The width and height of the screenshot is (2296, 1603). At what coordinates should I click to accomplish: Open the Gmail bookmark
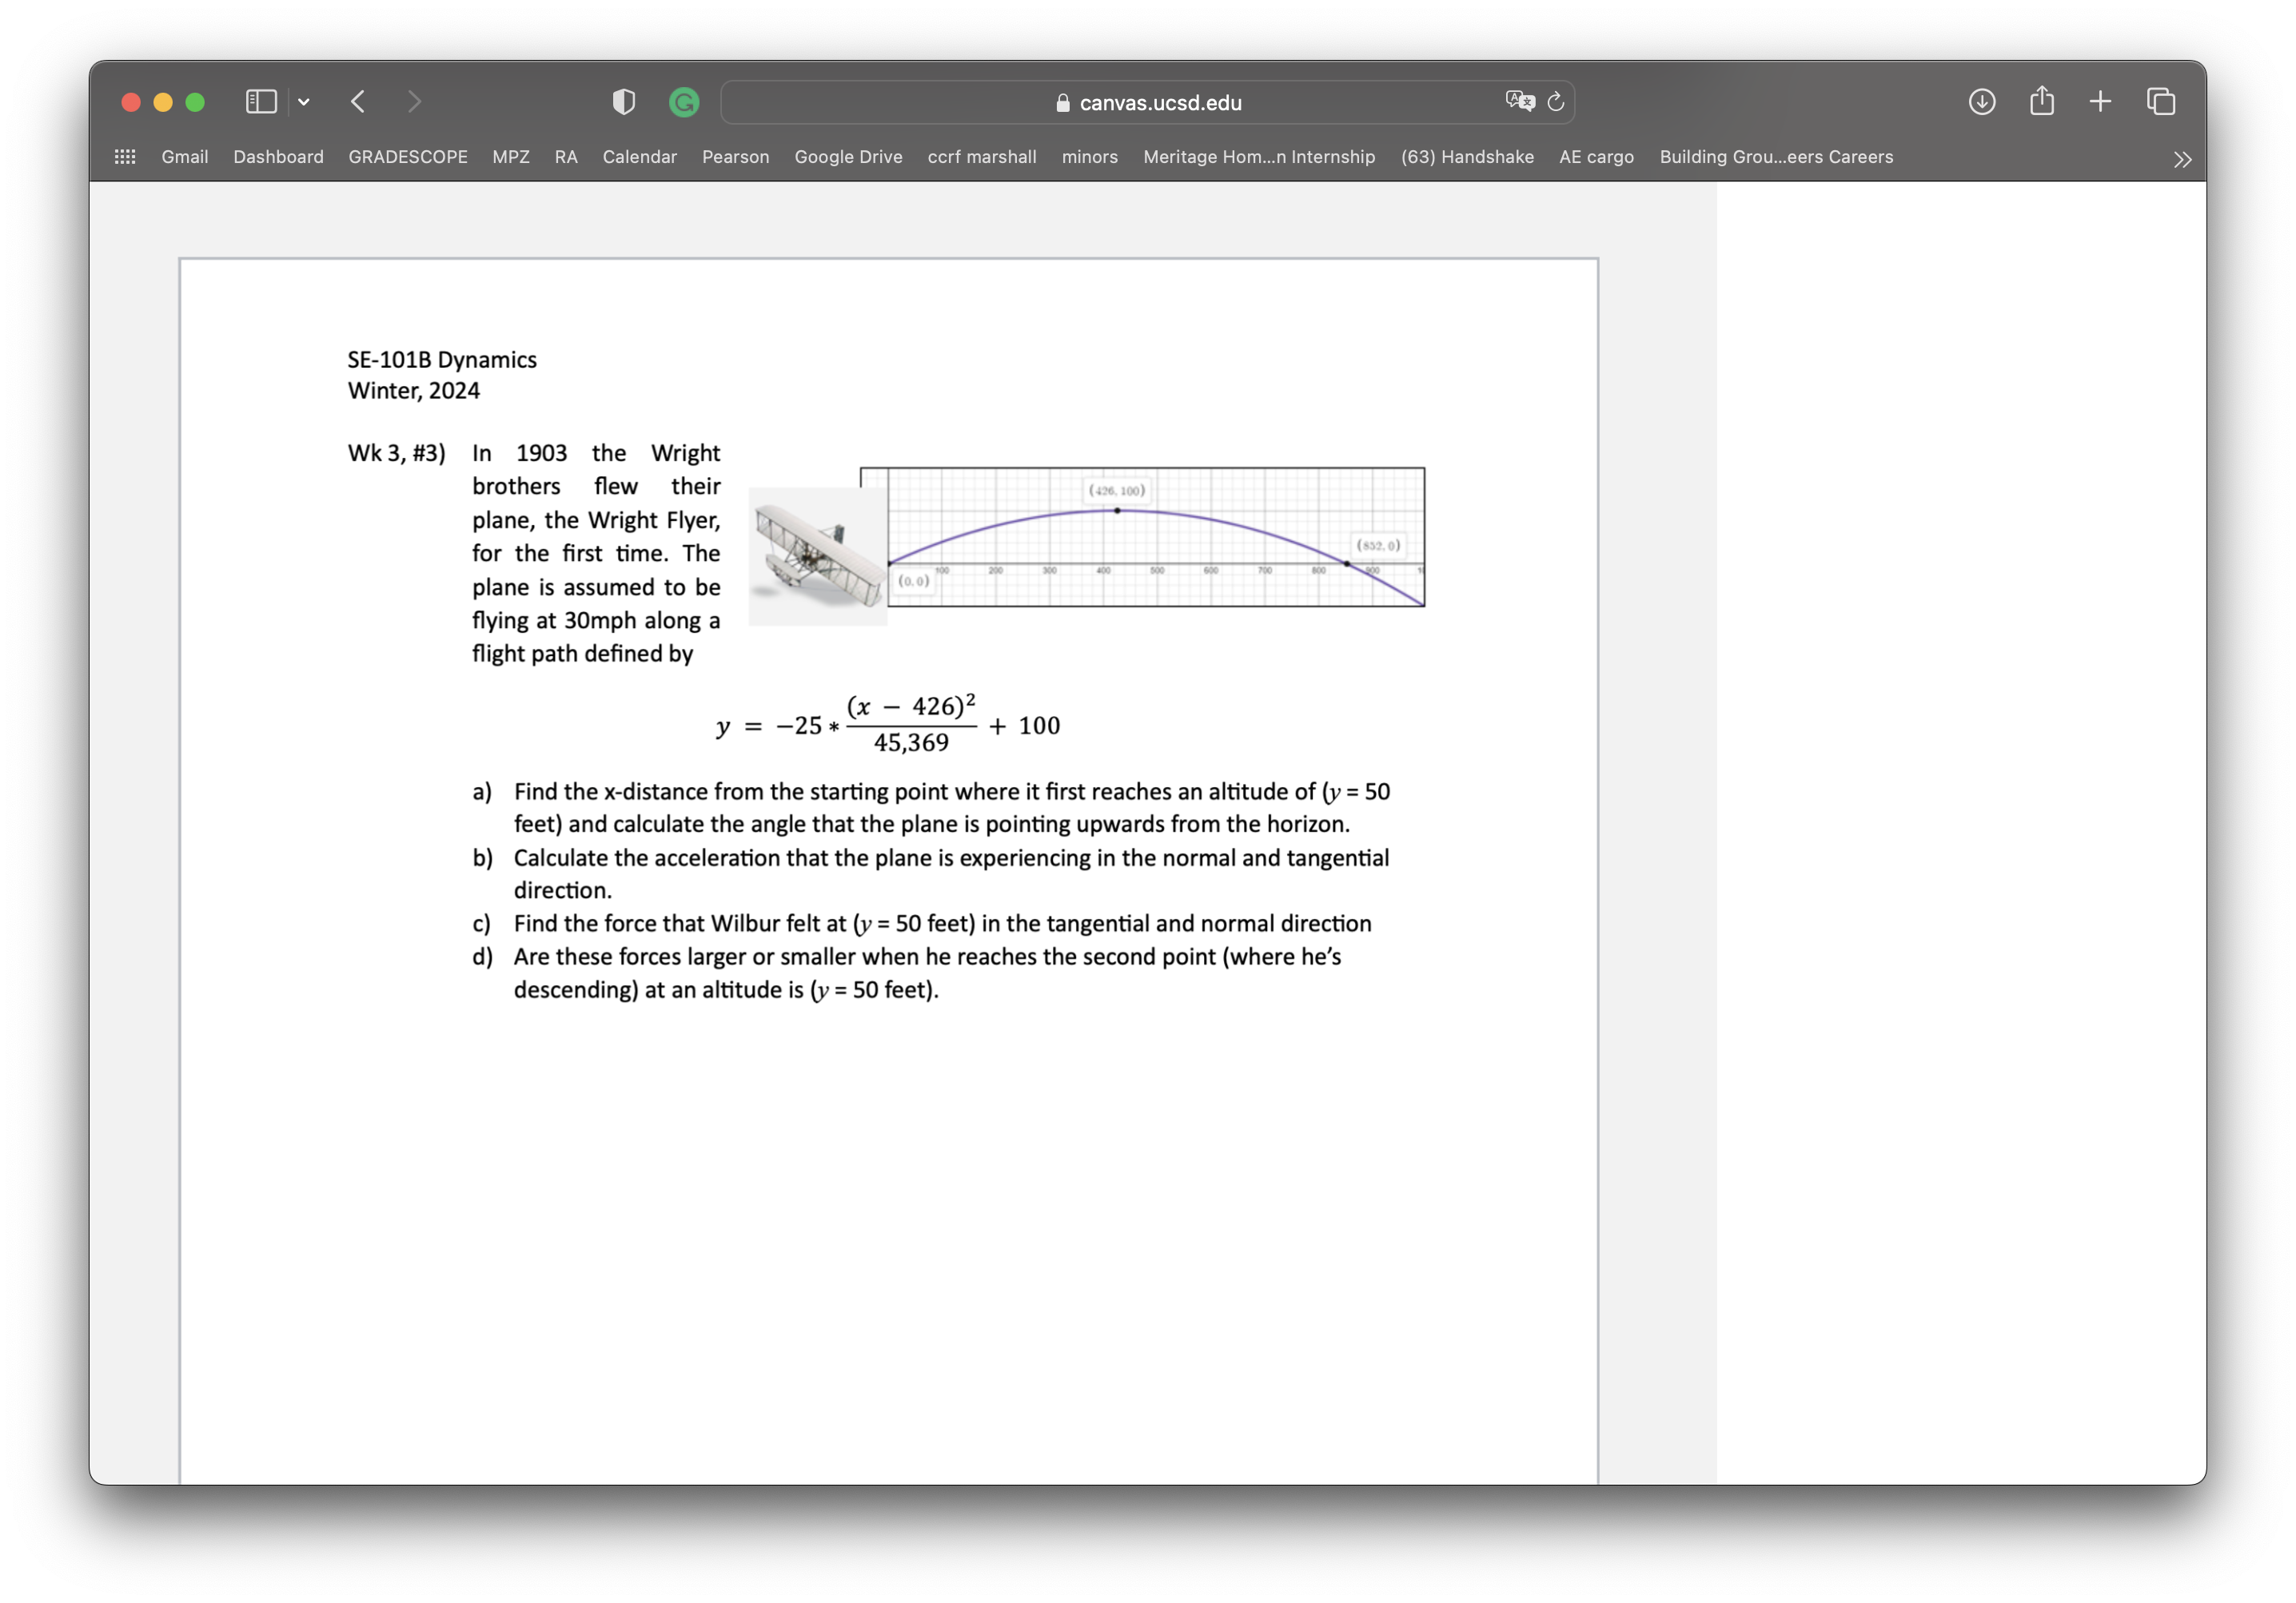(184, 157)
